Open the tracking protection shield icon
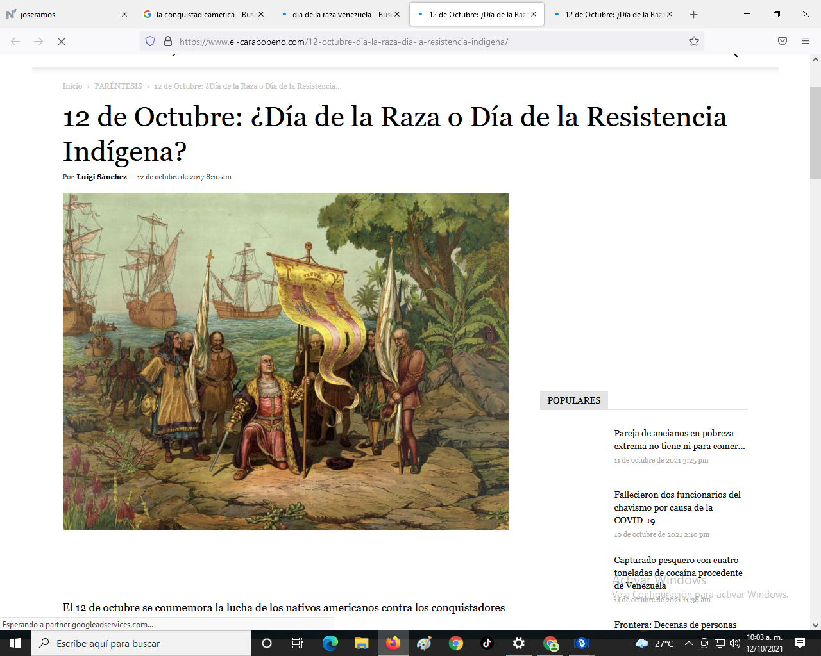Image resolution: width=821 pixels, height=656 pixels. (x=150, y=42)
